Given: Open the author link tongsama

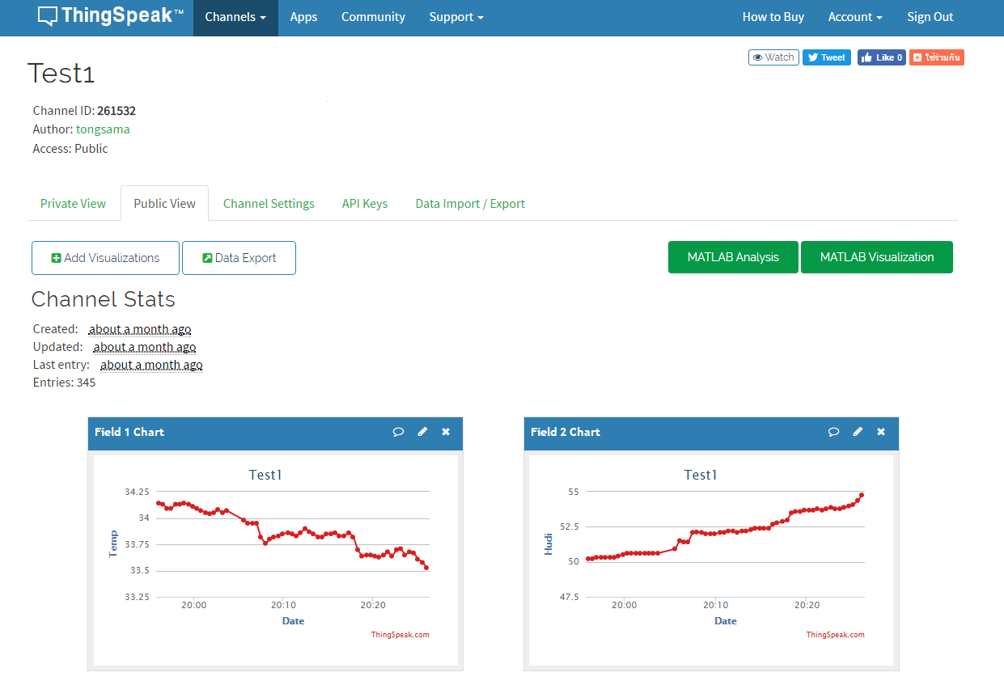Looking at the screenshot, I should [x=103, y=129].
